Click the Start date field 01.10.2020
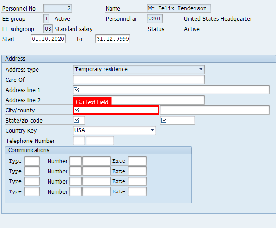The height and width of the screenshot is (228, 276). (48, 39)
